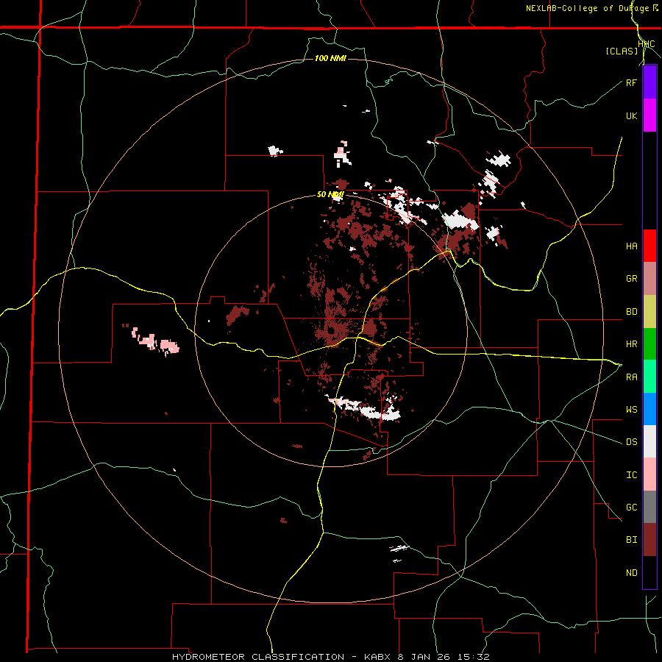Click the GC legend label
The width and height of the screenshot is (662, 662).
[631, 508]
